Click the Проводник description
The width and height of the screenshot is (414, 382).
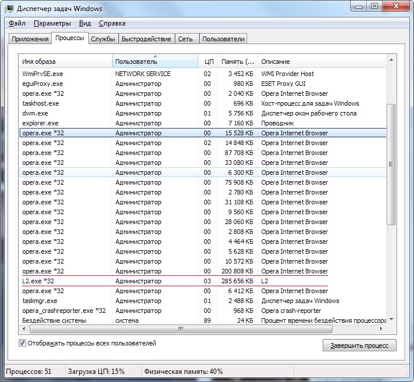click(277, 123)
